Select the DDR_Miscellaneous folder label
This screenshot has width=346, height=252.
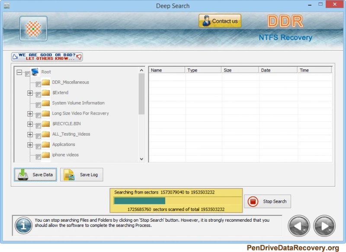[70, 82]
